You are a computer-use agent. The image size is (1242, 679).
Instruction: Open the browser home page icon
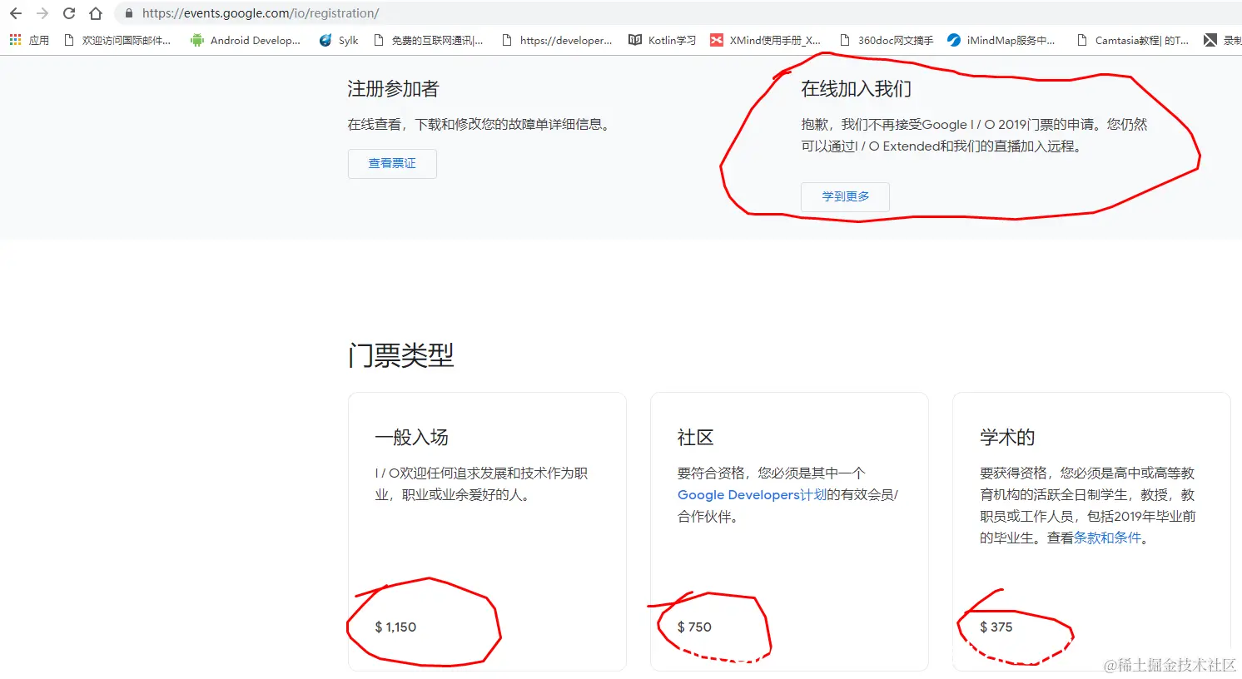click(x=96, y=13)
